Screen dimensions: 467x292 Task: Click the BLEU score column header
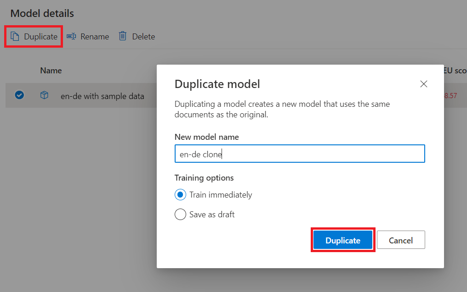(454, 70)
